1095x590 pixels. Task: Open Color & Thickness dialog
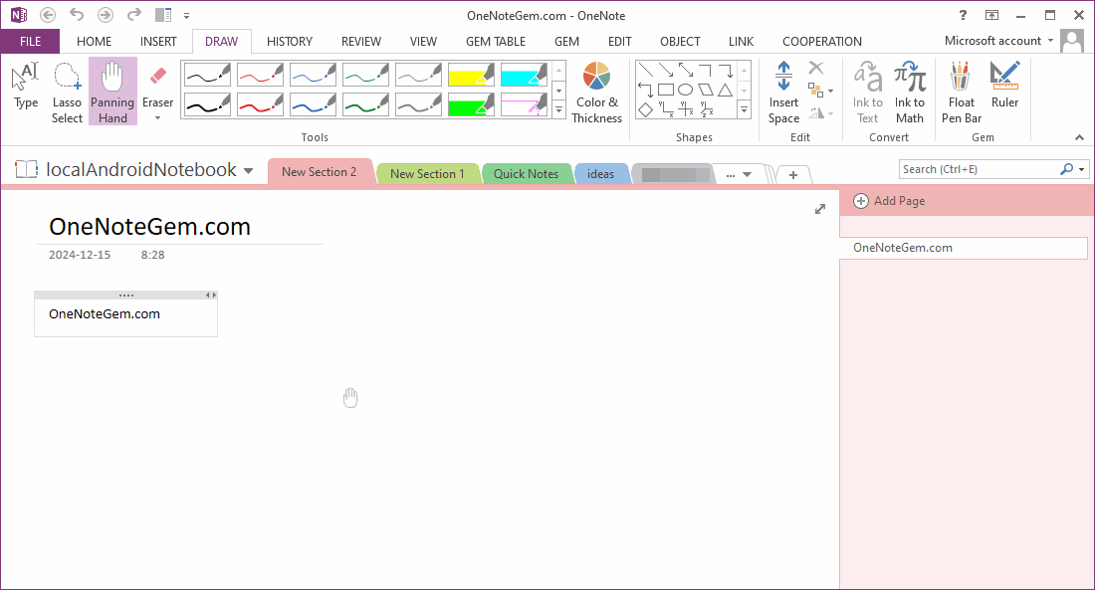[596, 93]
